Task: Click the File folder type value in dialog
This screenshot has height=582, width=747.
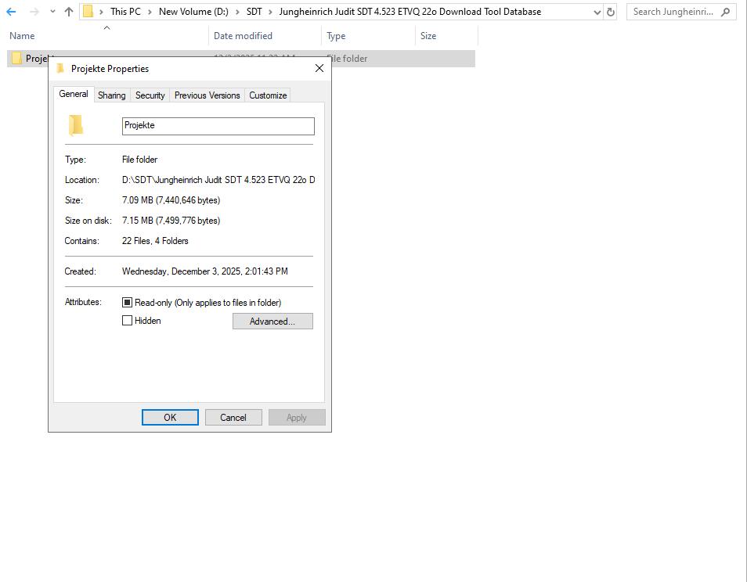Action: [x=139, y=160]
